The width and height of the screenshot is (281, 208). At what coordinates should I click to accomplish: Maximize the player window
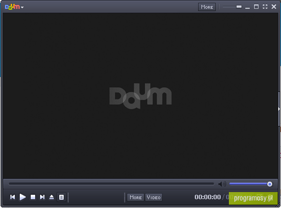(x=256, y=7)
